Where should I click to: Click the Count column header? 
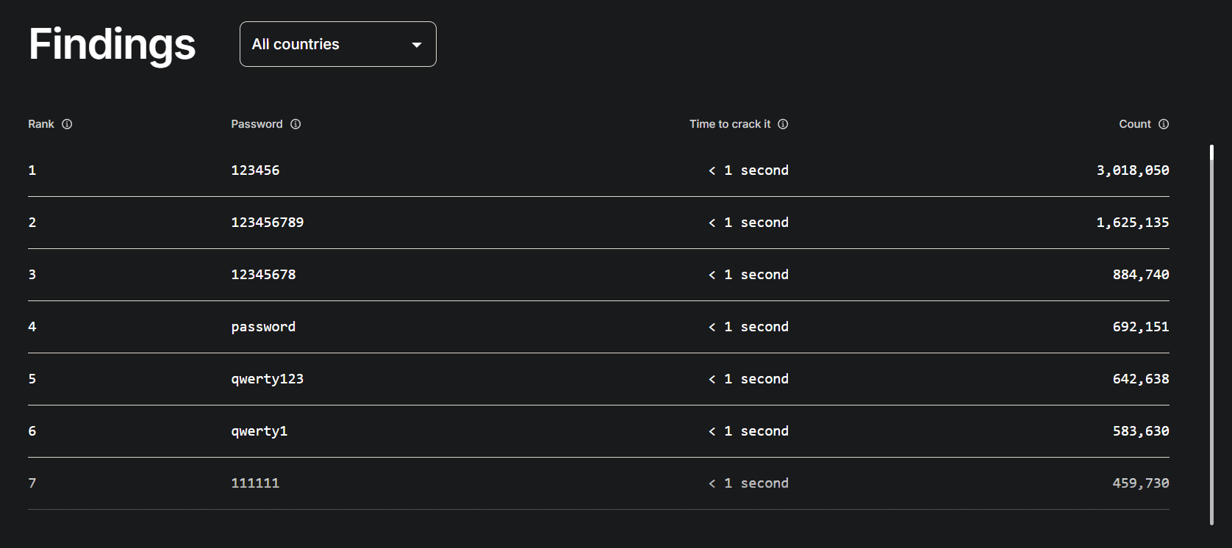[x=1135, y=124]
